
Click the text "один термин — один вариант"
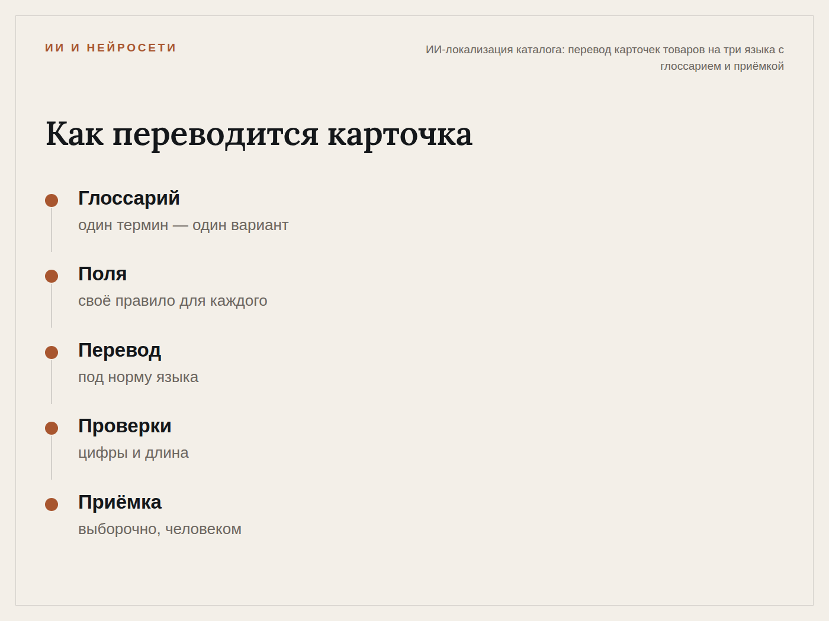click(x=184, y=225)
